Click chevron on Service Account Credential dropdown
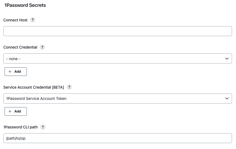 pos(227,99)
